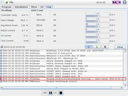Toggle the info messages filter button

(x=89, y=47)
